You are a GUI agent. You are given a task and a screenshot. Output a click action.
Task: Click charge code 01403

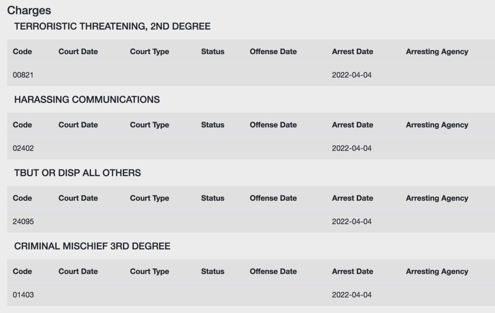[x=23, y=295]
